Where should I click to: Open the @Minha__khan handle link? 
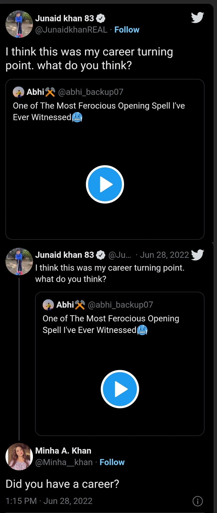click(64, 462)
